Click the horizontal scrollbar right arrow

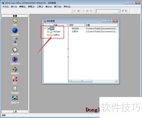[116, 81]
